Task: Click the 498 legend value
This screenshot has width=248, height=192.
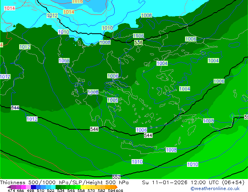Action: [31, 190]
